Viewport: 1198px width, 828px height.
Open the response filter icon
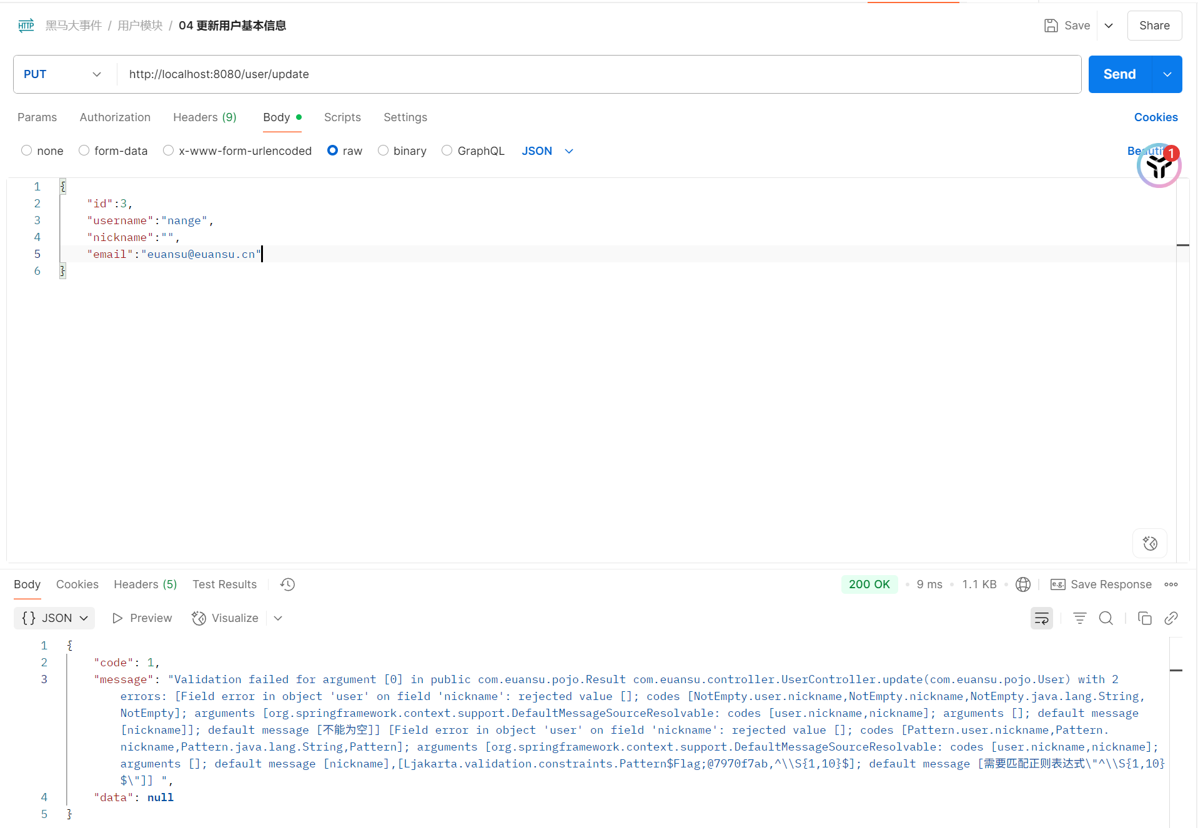[1079, 618]
